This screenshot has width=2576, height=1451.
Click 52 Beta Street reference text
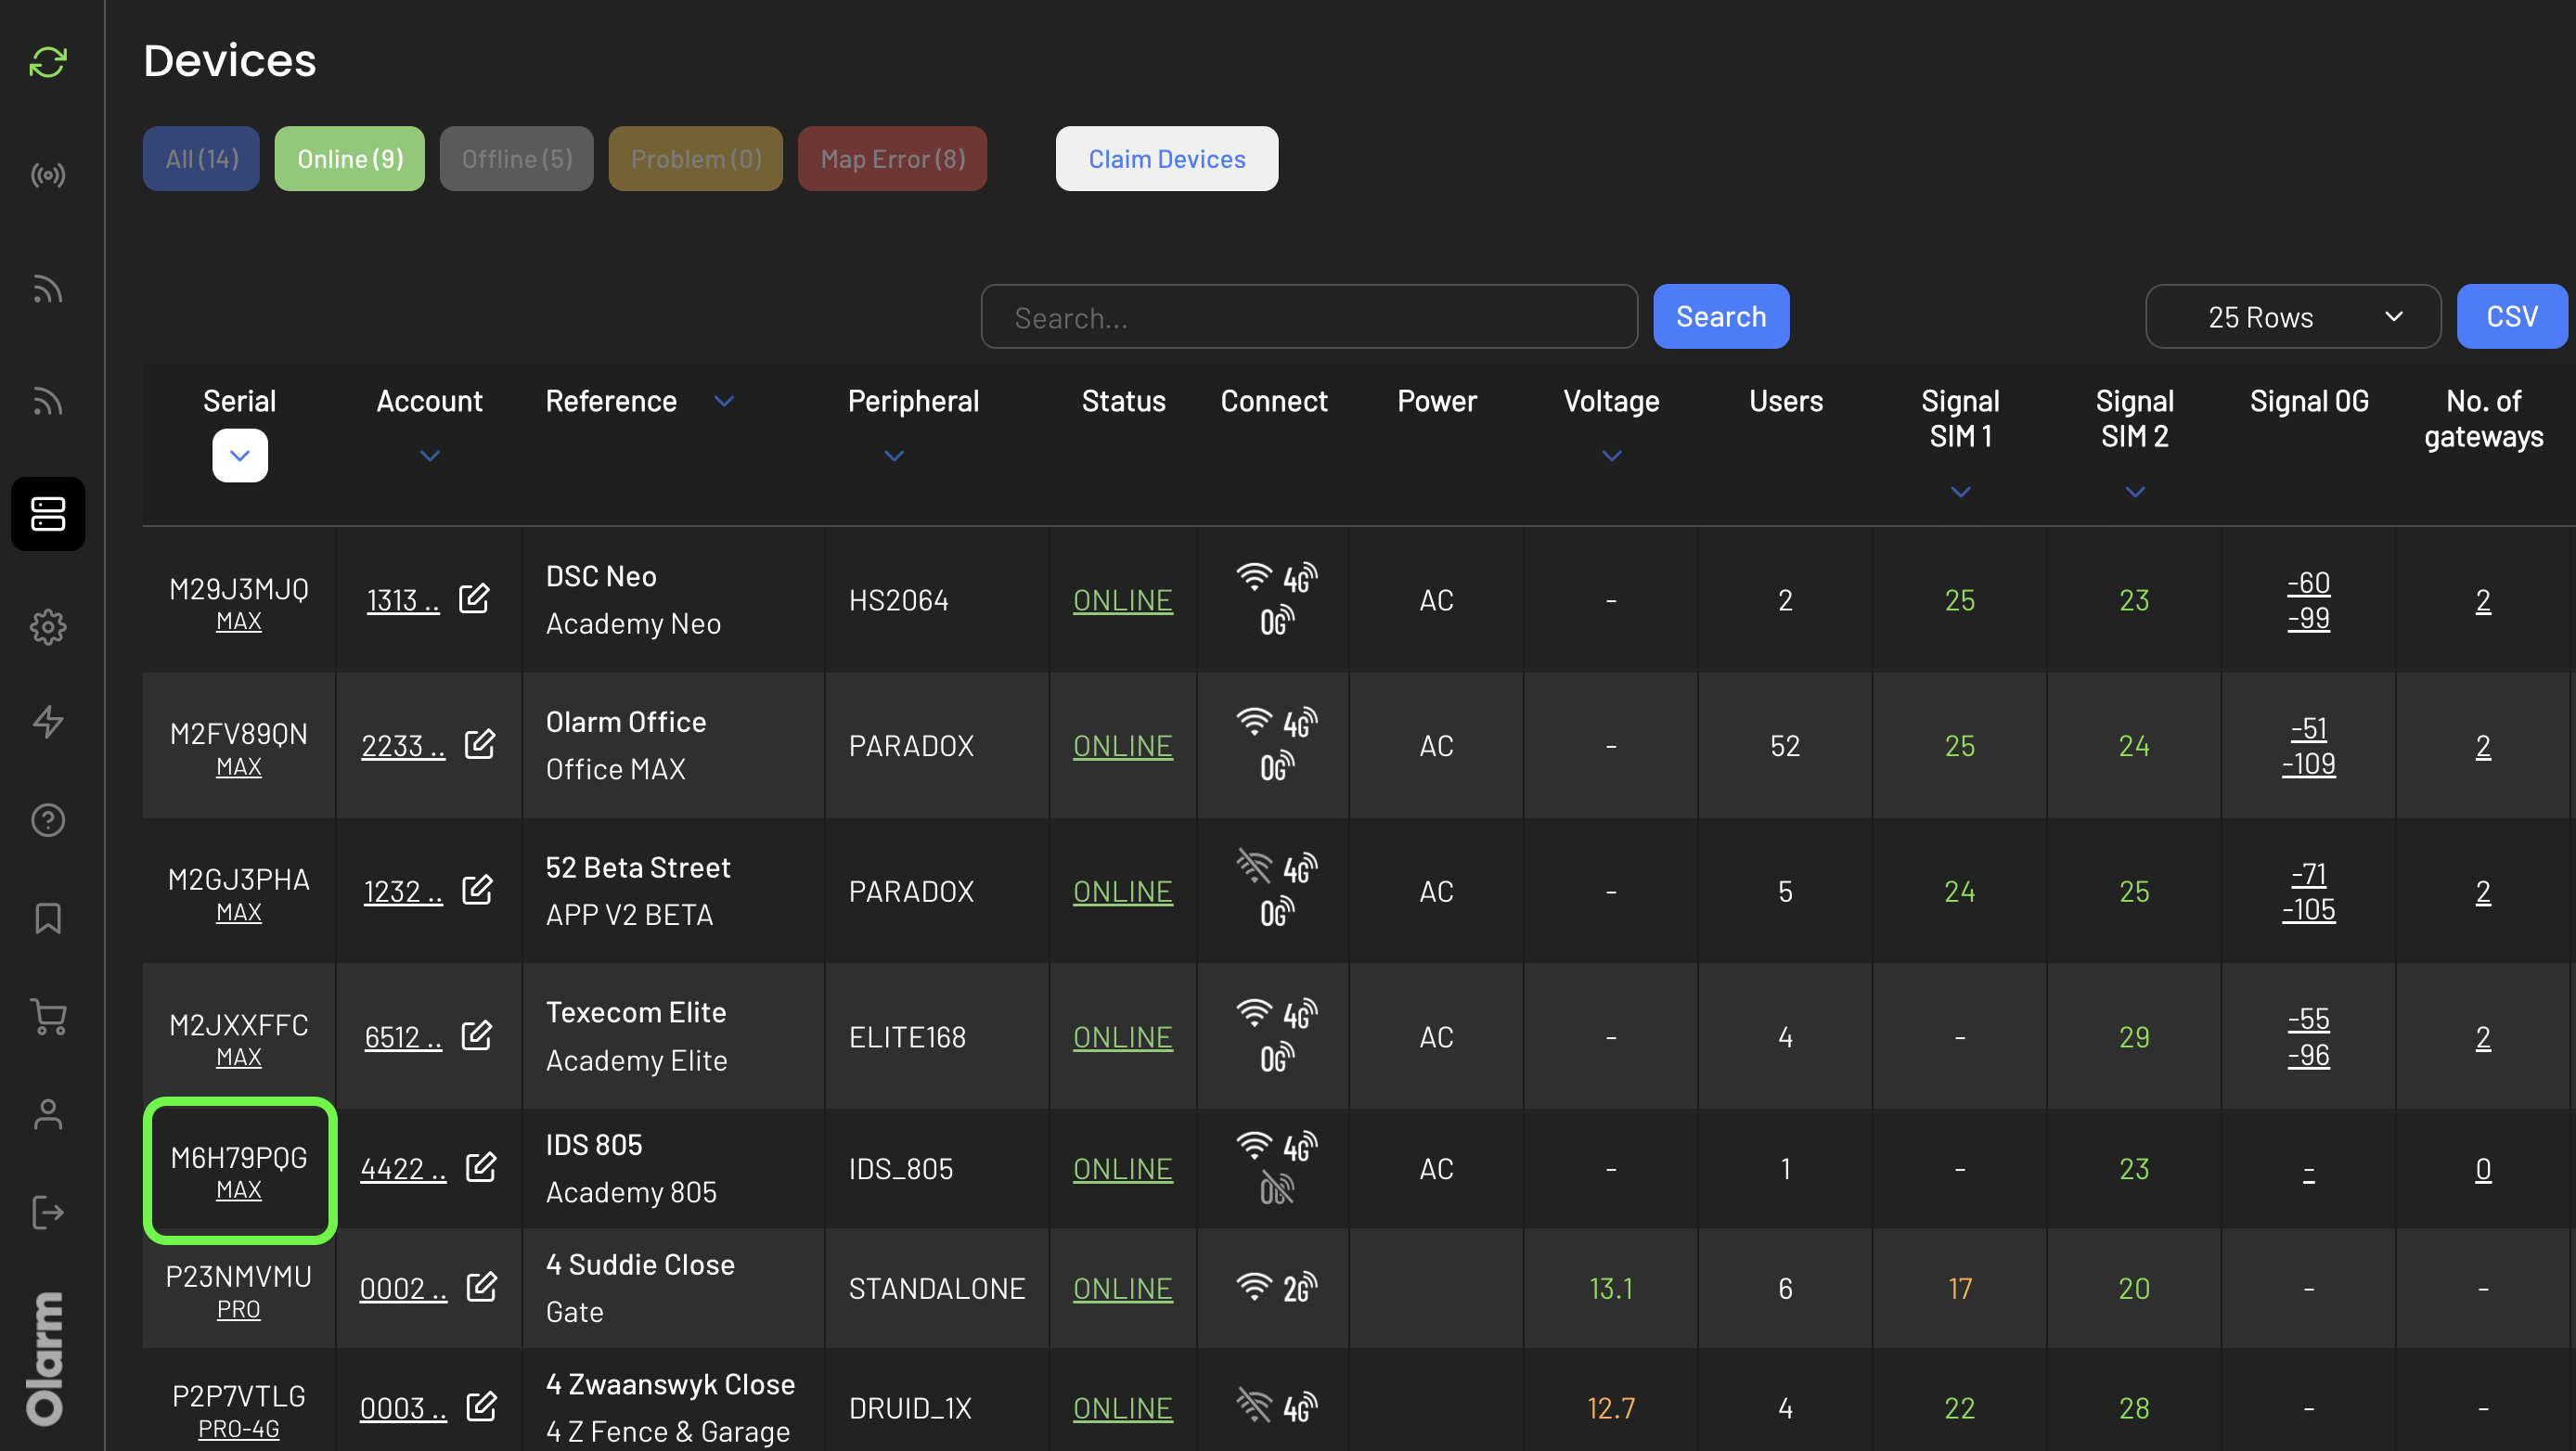(x=638, y=868)
